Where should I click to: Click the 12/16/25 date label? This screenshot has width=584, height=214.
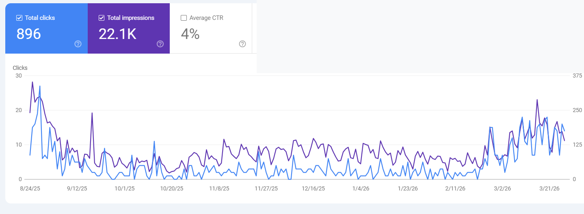tap(313, 189)
